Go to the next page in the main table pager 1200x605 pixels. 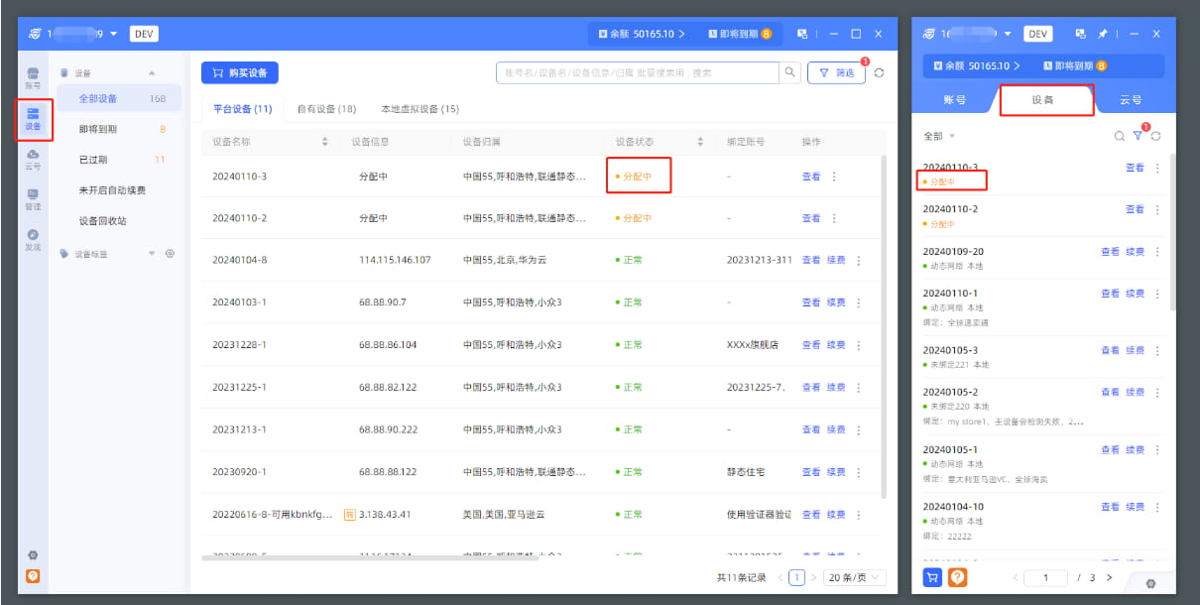click(x=814, y=577)
